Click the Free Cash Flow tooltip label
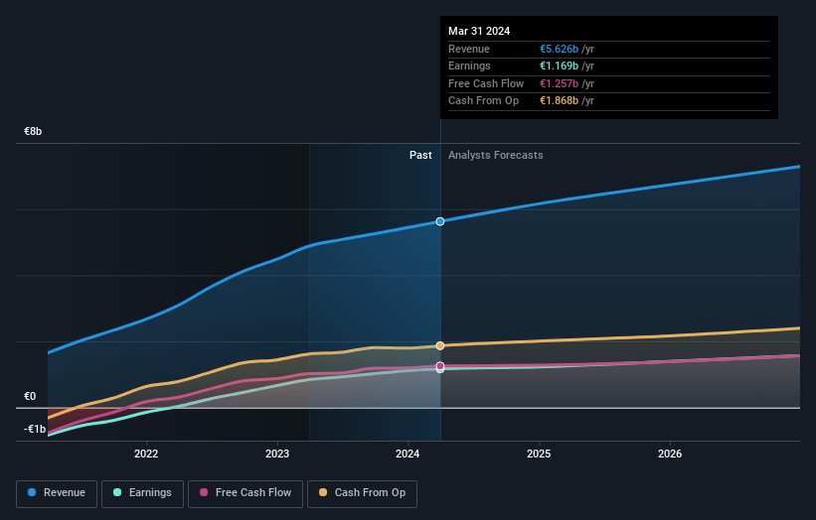This screenshot has height=520, width=816. pyautogui.click(x=486, y=83)
